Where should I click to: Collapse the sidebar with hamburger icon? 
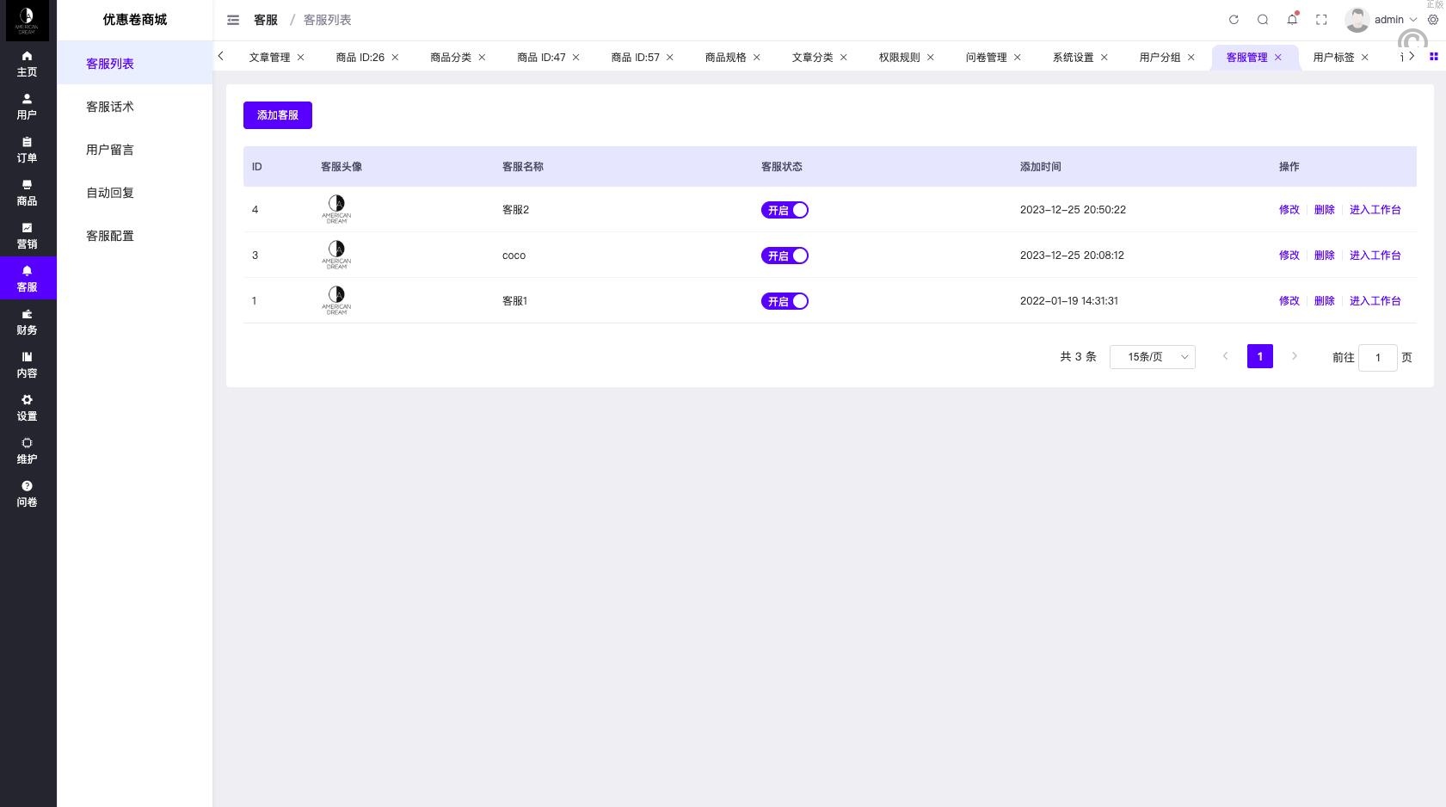tap(233, 20)
